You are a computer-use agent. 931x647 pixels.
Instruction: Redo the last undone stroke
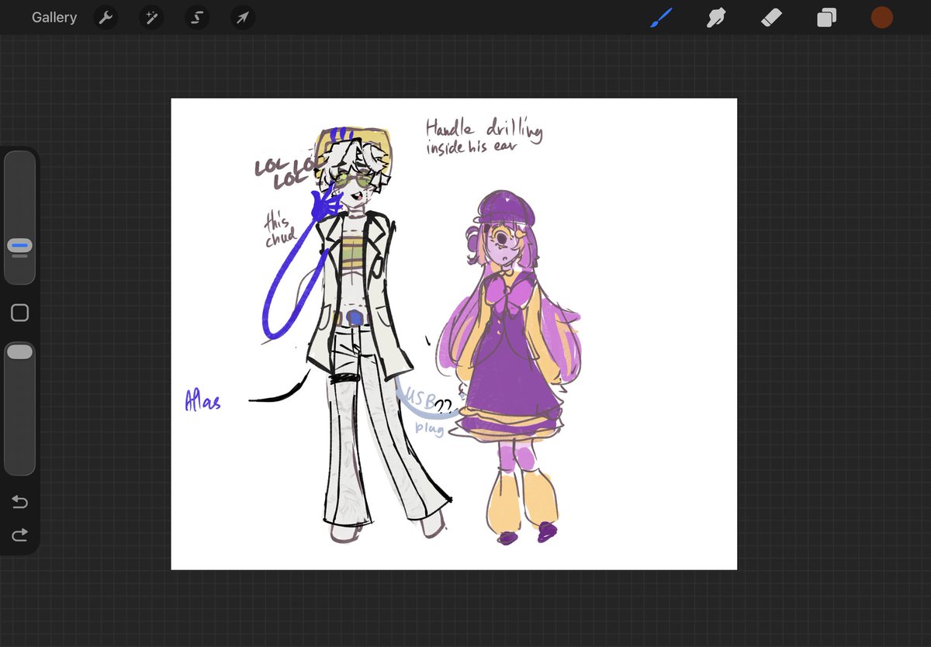coord(20,535)
